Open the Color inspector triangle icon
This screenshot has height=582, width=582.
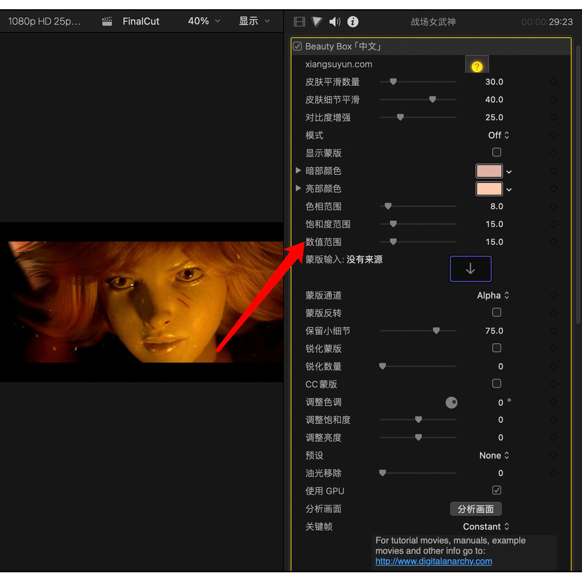[317, 22]
